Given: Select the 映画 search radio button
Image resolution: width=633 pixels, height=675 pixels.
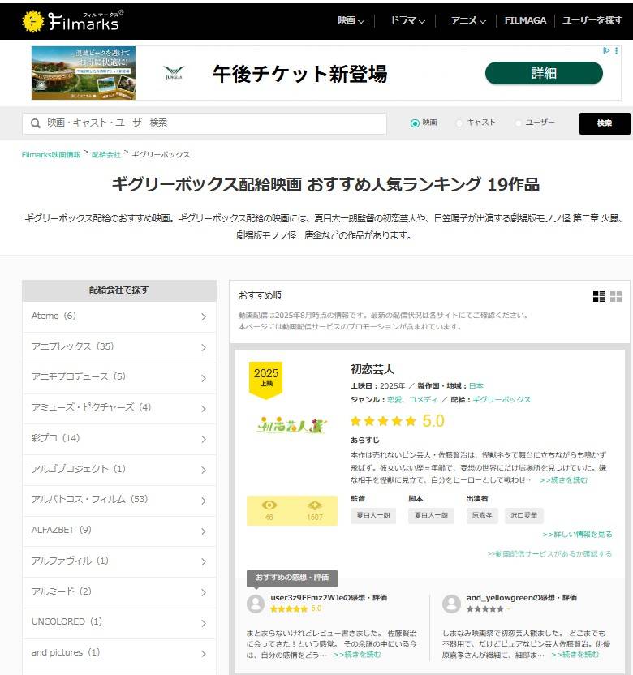Looking at the screenshot, I should click(x=415, y=123).
